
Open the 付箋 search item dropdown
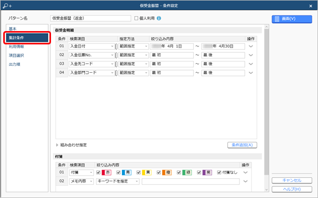[x=82, y=172]
